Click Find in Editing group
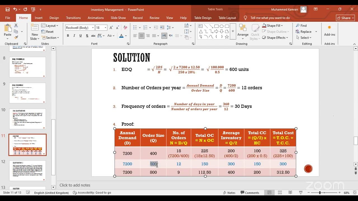358x201 pixels. click(301, 26)
